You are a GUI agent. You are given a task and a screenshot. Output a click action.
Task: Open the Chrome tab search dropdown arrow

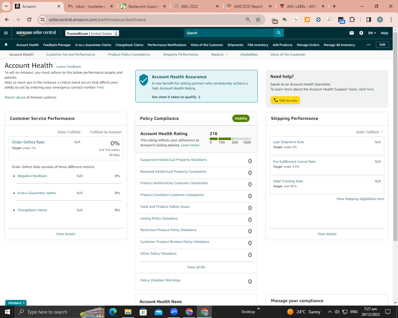pos(6,6)
